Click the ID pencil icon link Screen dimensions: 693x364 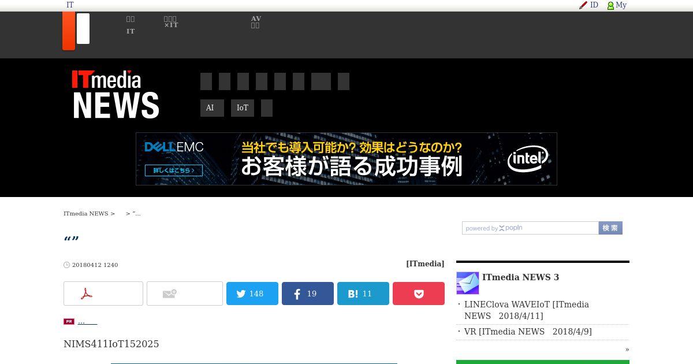588,5
